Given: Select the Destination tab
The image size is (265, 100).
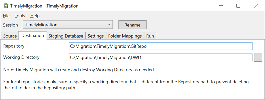Looking at the screenshot, I should point(32,35).
